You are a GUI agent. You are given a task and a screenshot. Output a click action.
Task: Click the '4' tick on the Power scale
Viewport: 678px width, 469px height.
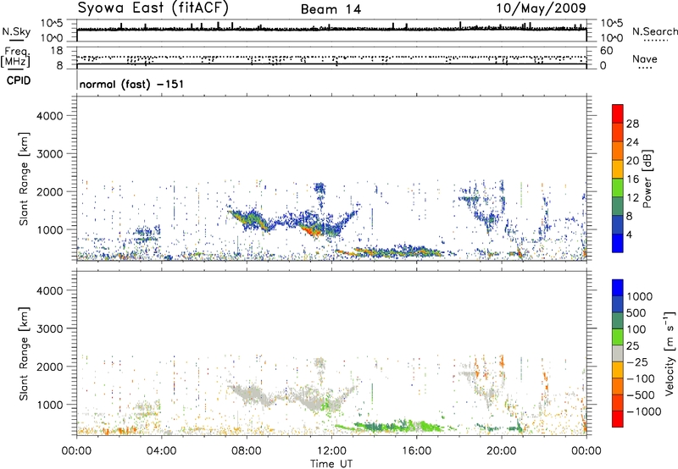pos(629,234)
